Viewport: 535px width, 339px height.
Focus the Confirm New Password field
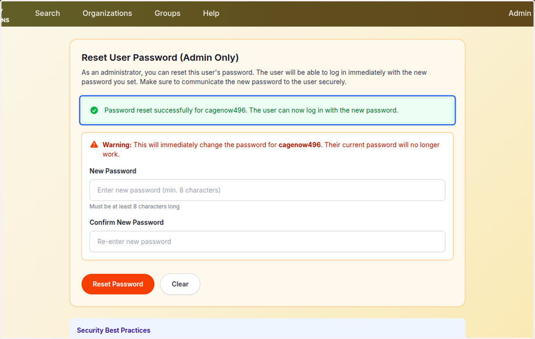click(267, 241)
